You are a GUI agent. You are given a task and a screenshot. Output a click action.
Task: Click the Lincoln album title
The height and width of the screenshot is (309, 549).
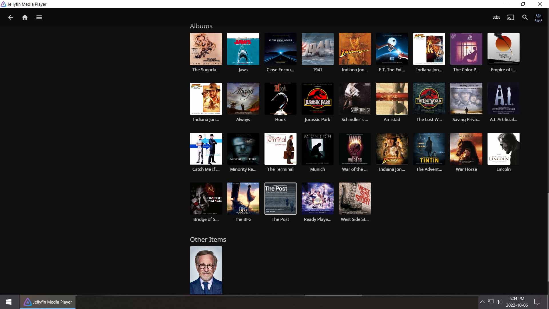[x=503, y=169]
